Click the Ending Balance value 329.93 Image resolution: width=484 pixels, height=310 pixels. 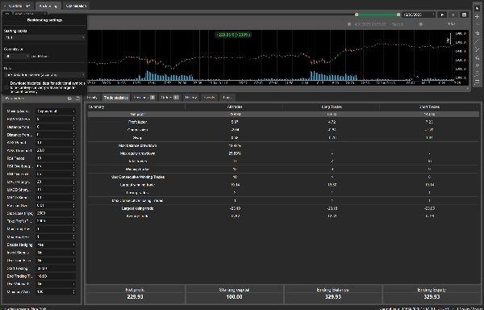333,297
